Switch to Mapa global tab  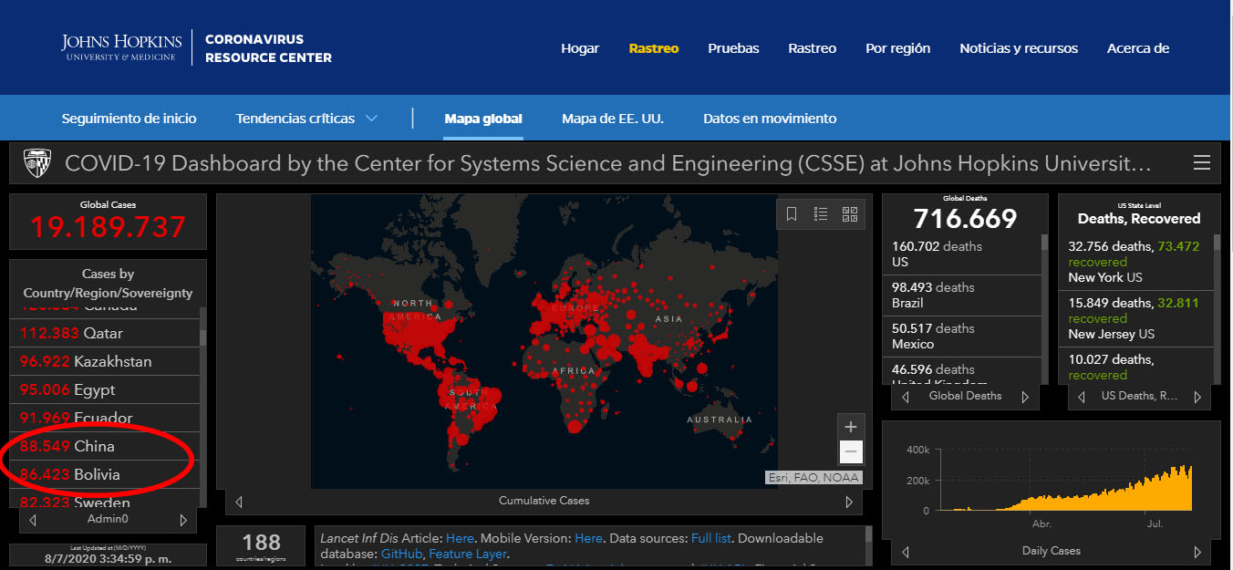[x=483, y=119]
